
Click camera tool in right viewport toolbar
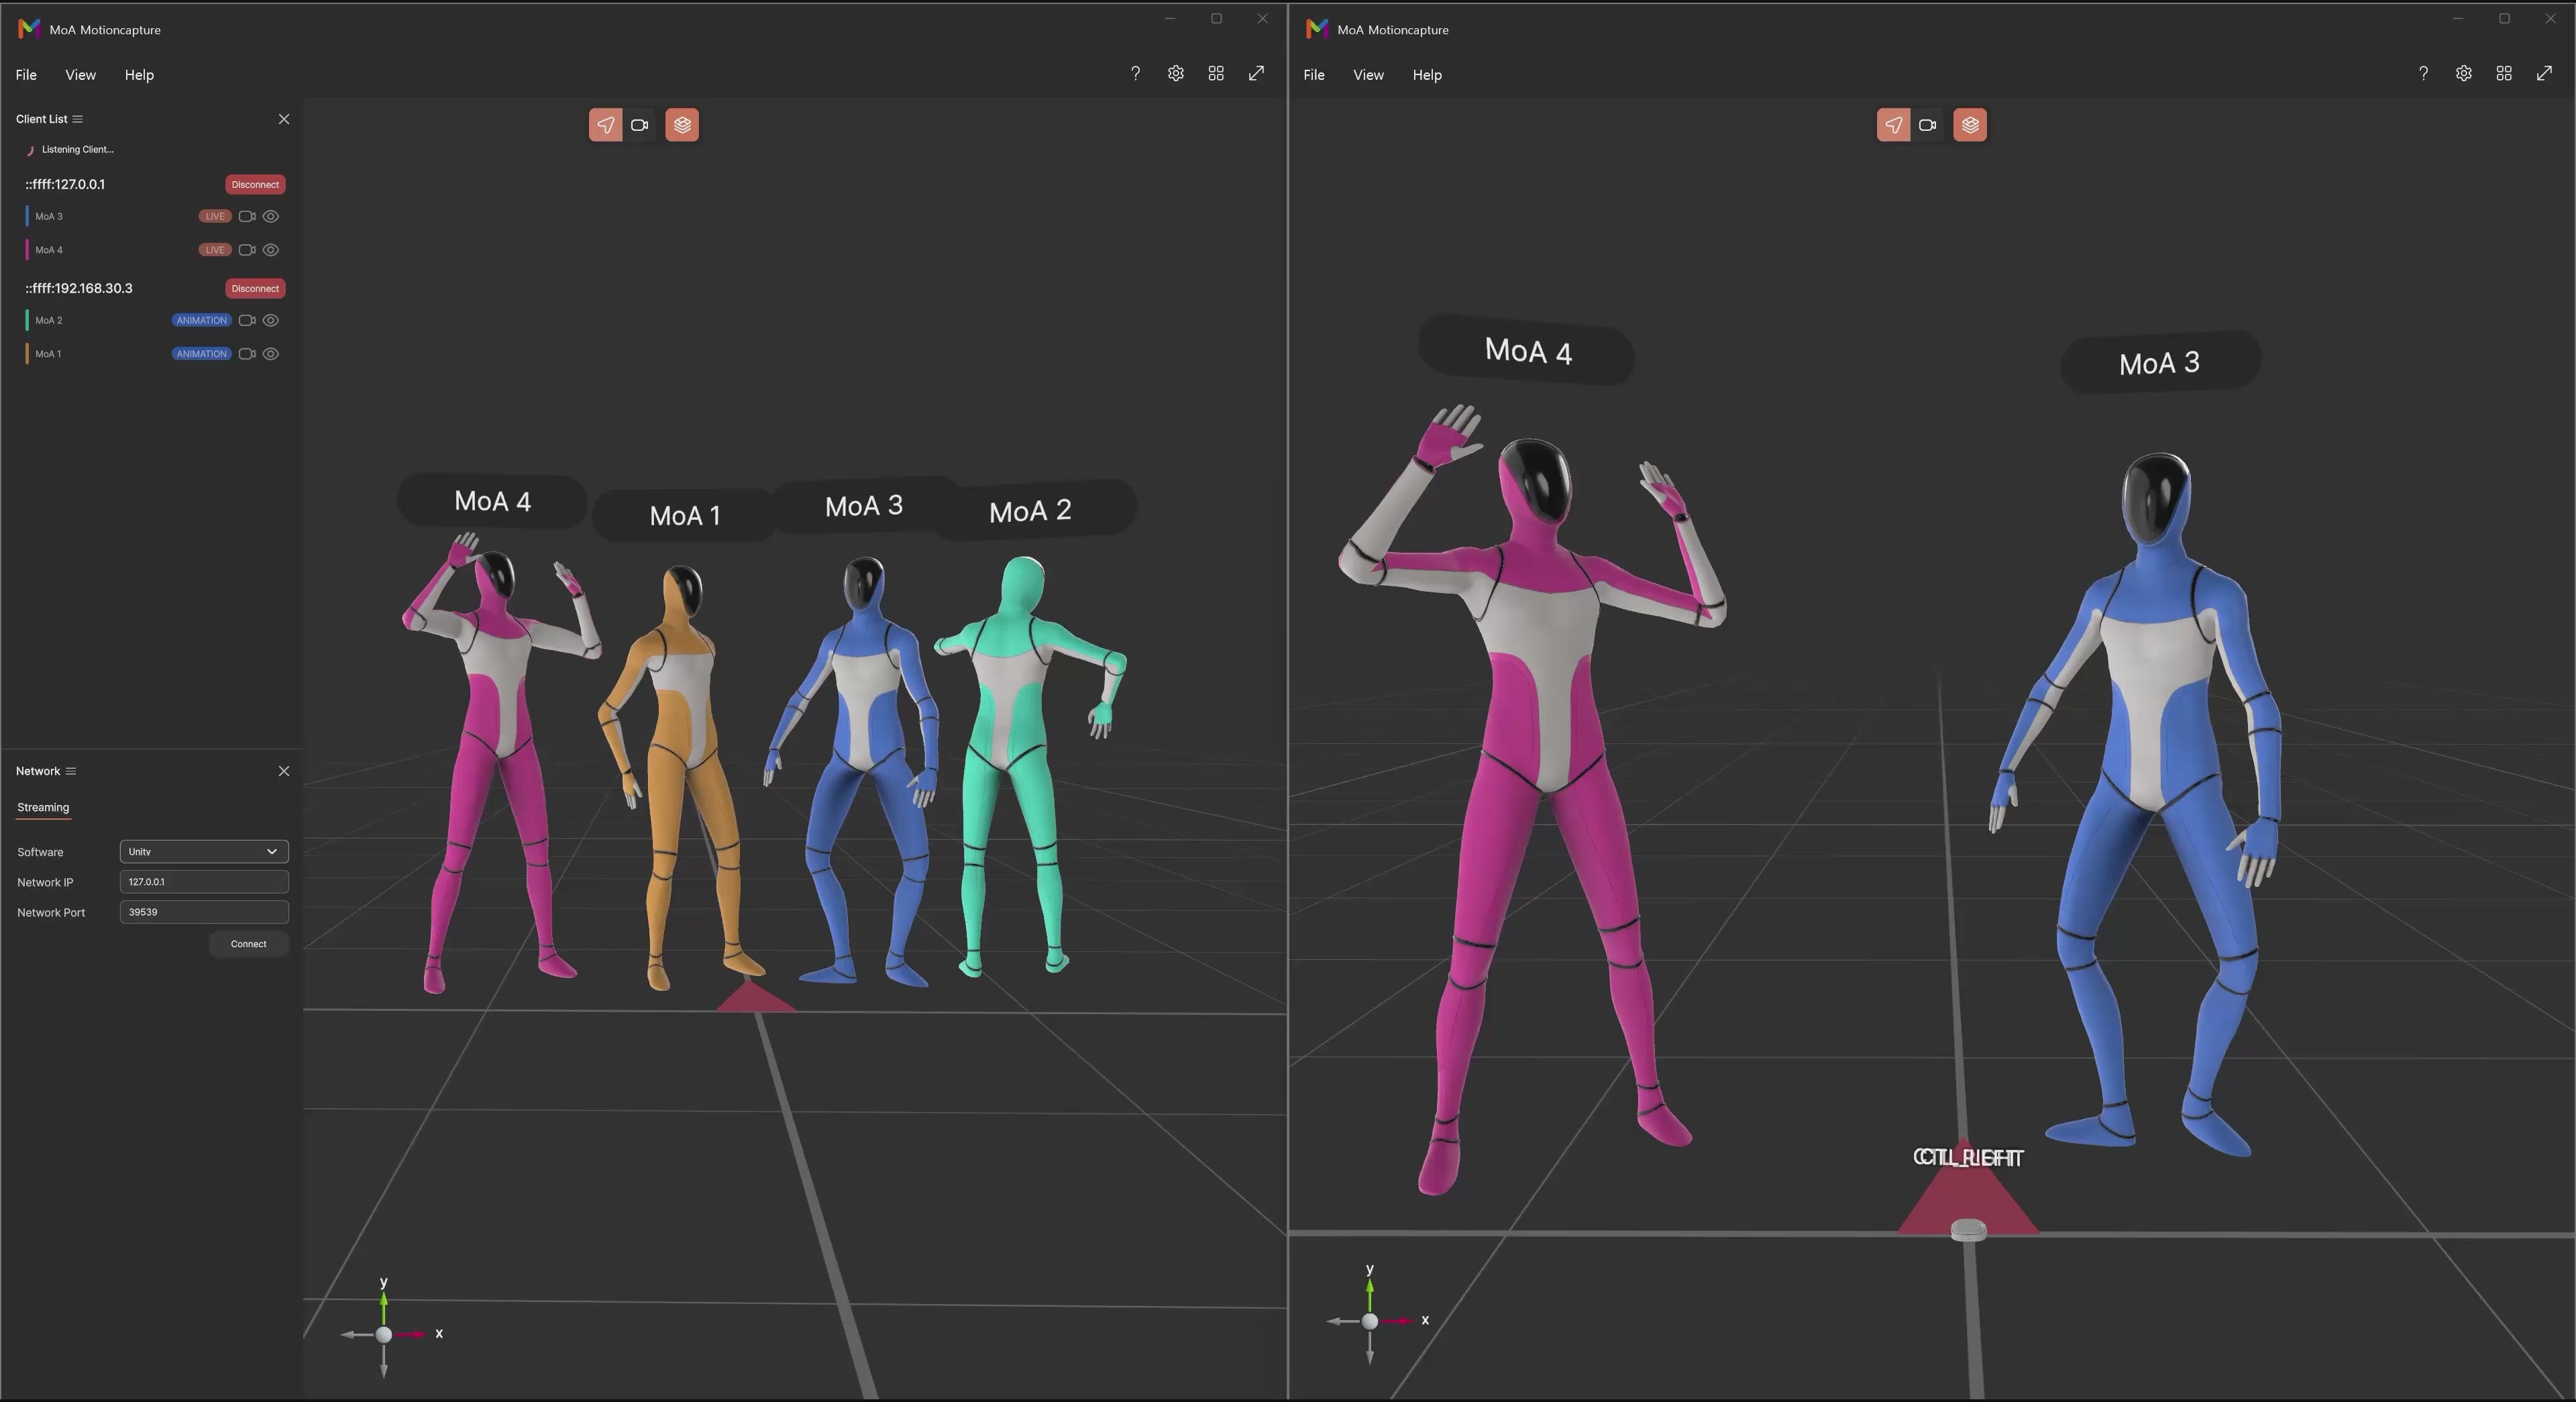(x=1928, y=125)
